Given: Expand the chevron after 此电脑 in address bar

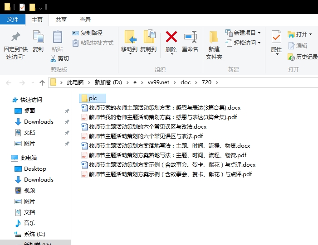Looking at the screenshot, I should (89, 82).
